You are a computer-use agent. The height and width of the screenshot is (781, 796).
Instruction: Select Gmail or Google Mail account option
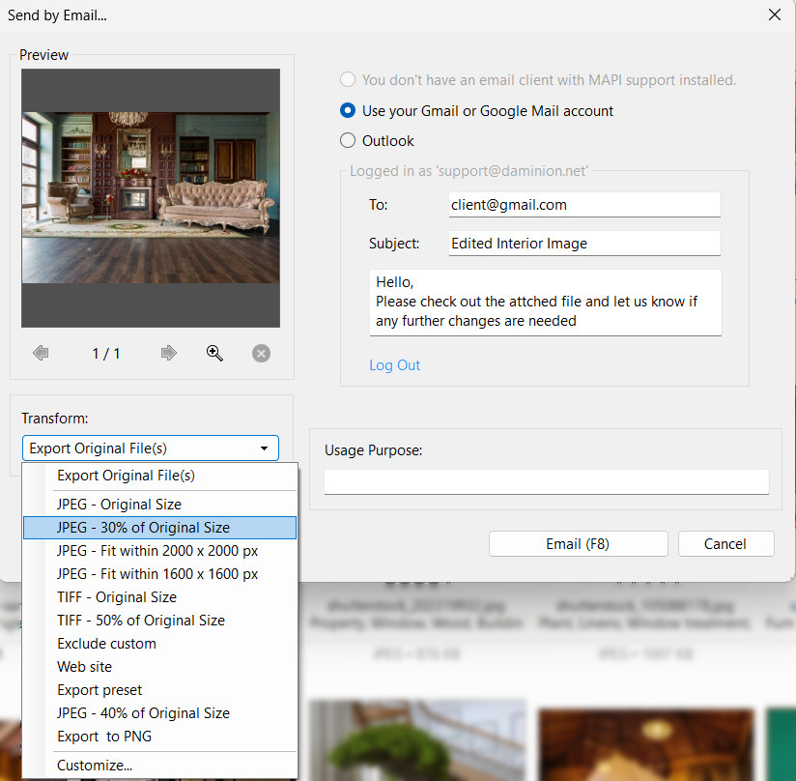coord(349,111)
